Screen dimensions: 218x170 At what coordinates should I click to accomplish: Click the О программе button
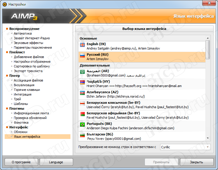[x=21, y=162]
